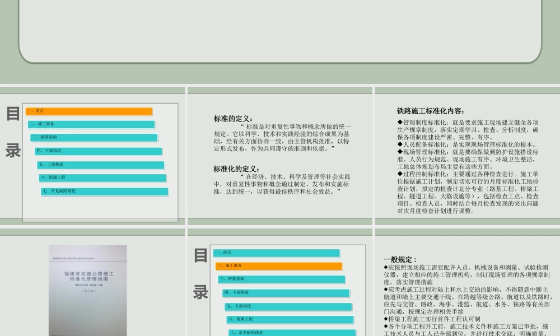Screen dimensions: 560x336
Task: Click 四、下部构造 in the orange-前言 contents slide
Action: [x=99, y=151]
